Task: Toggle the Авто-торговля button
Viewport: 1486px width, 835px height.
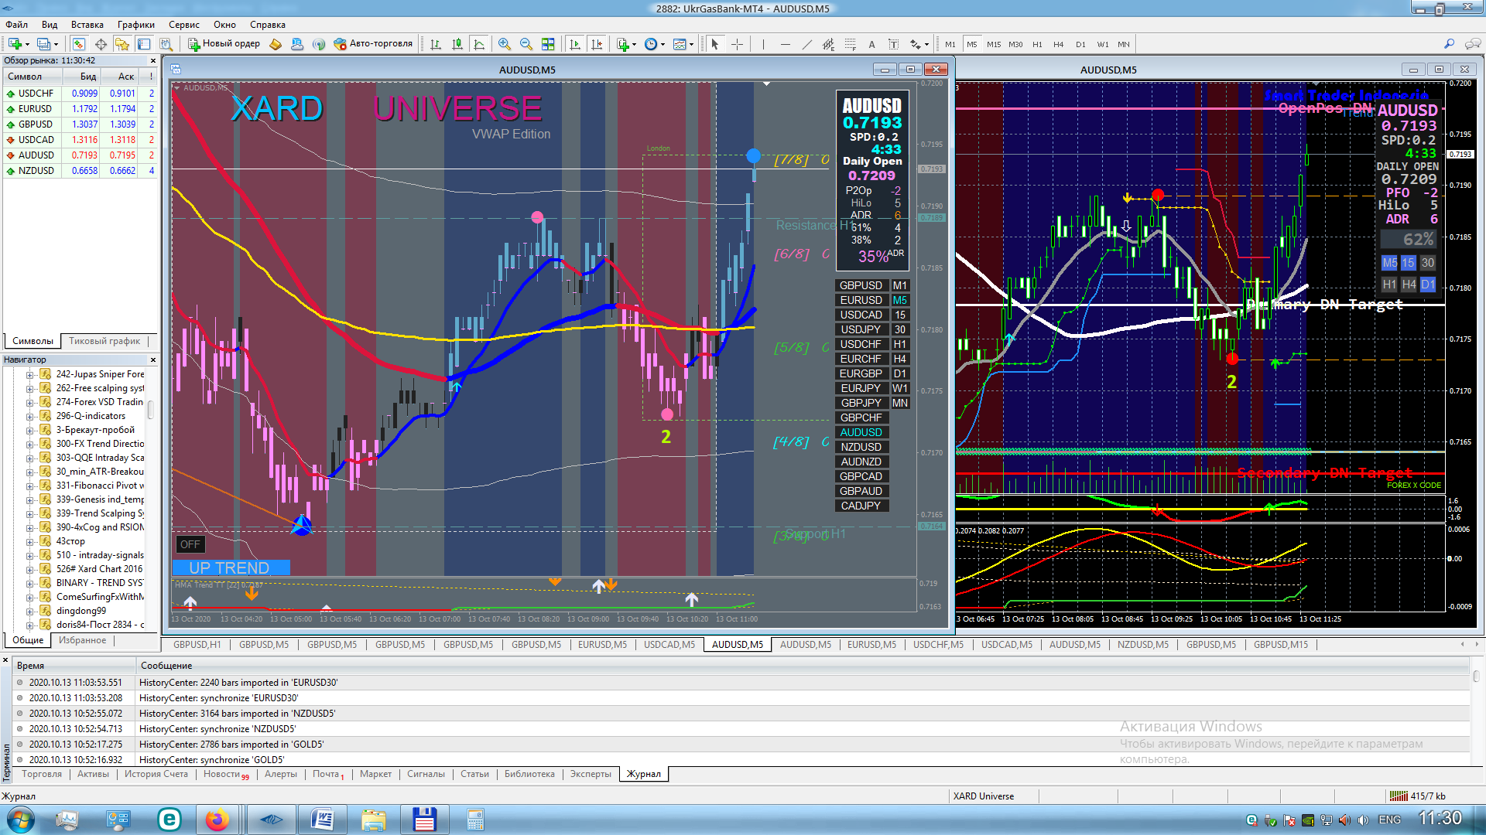Action: tap(374, 44)
